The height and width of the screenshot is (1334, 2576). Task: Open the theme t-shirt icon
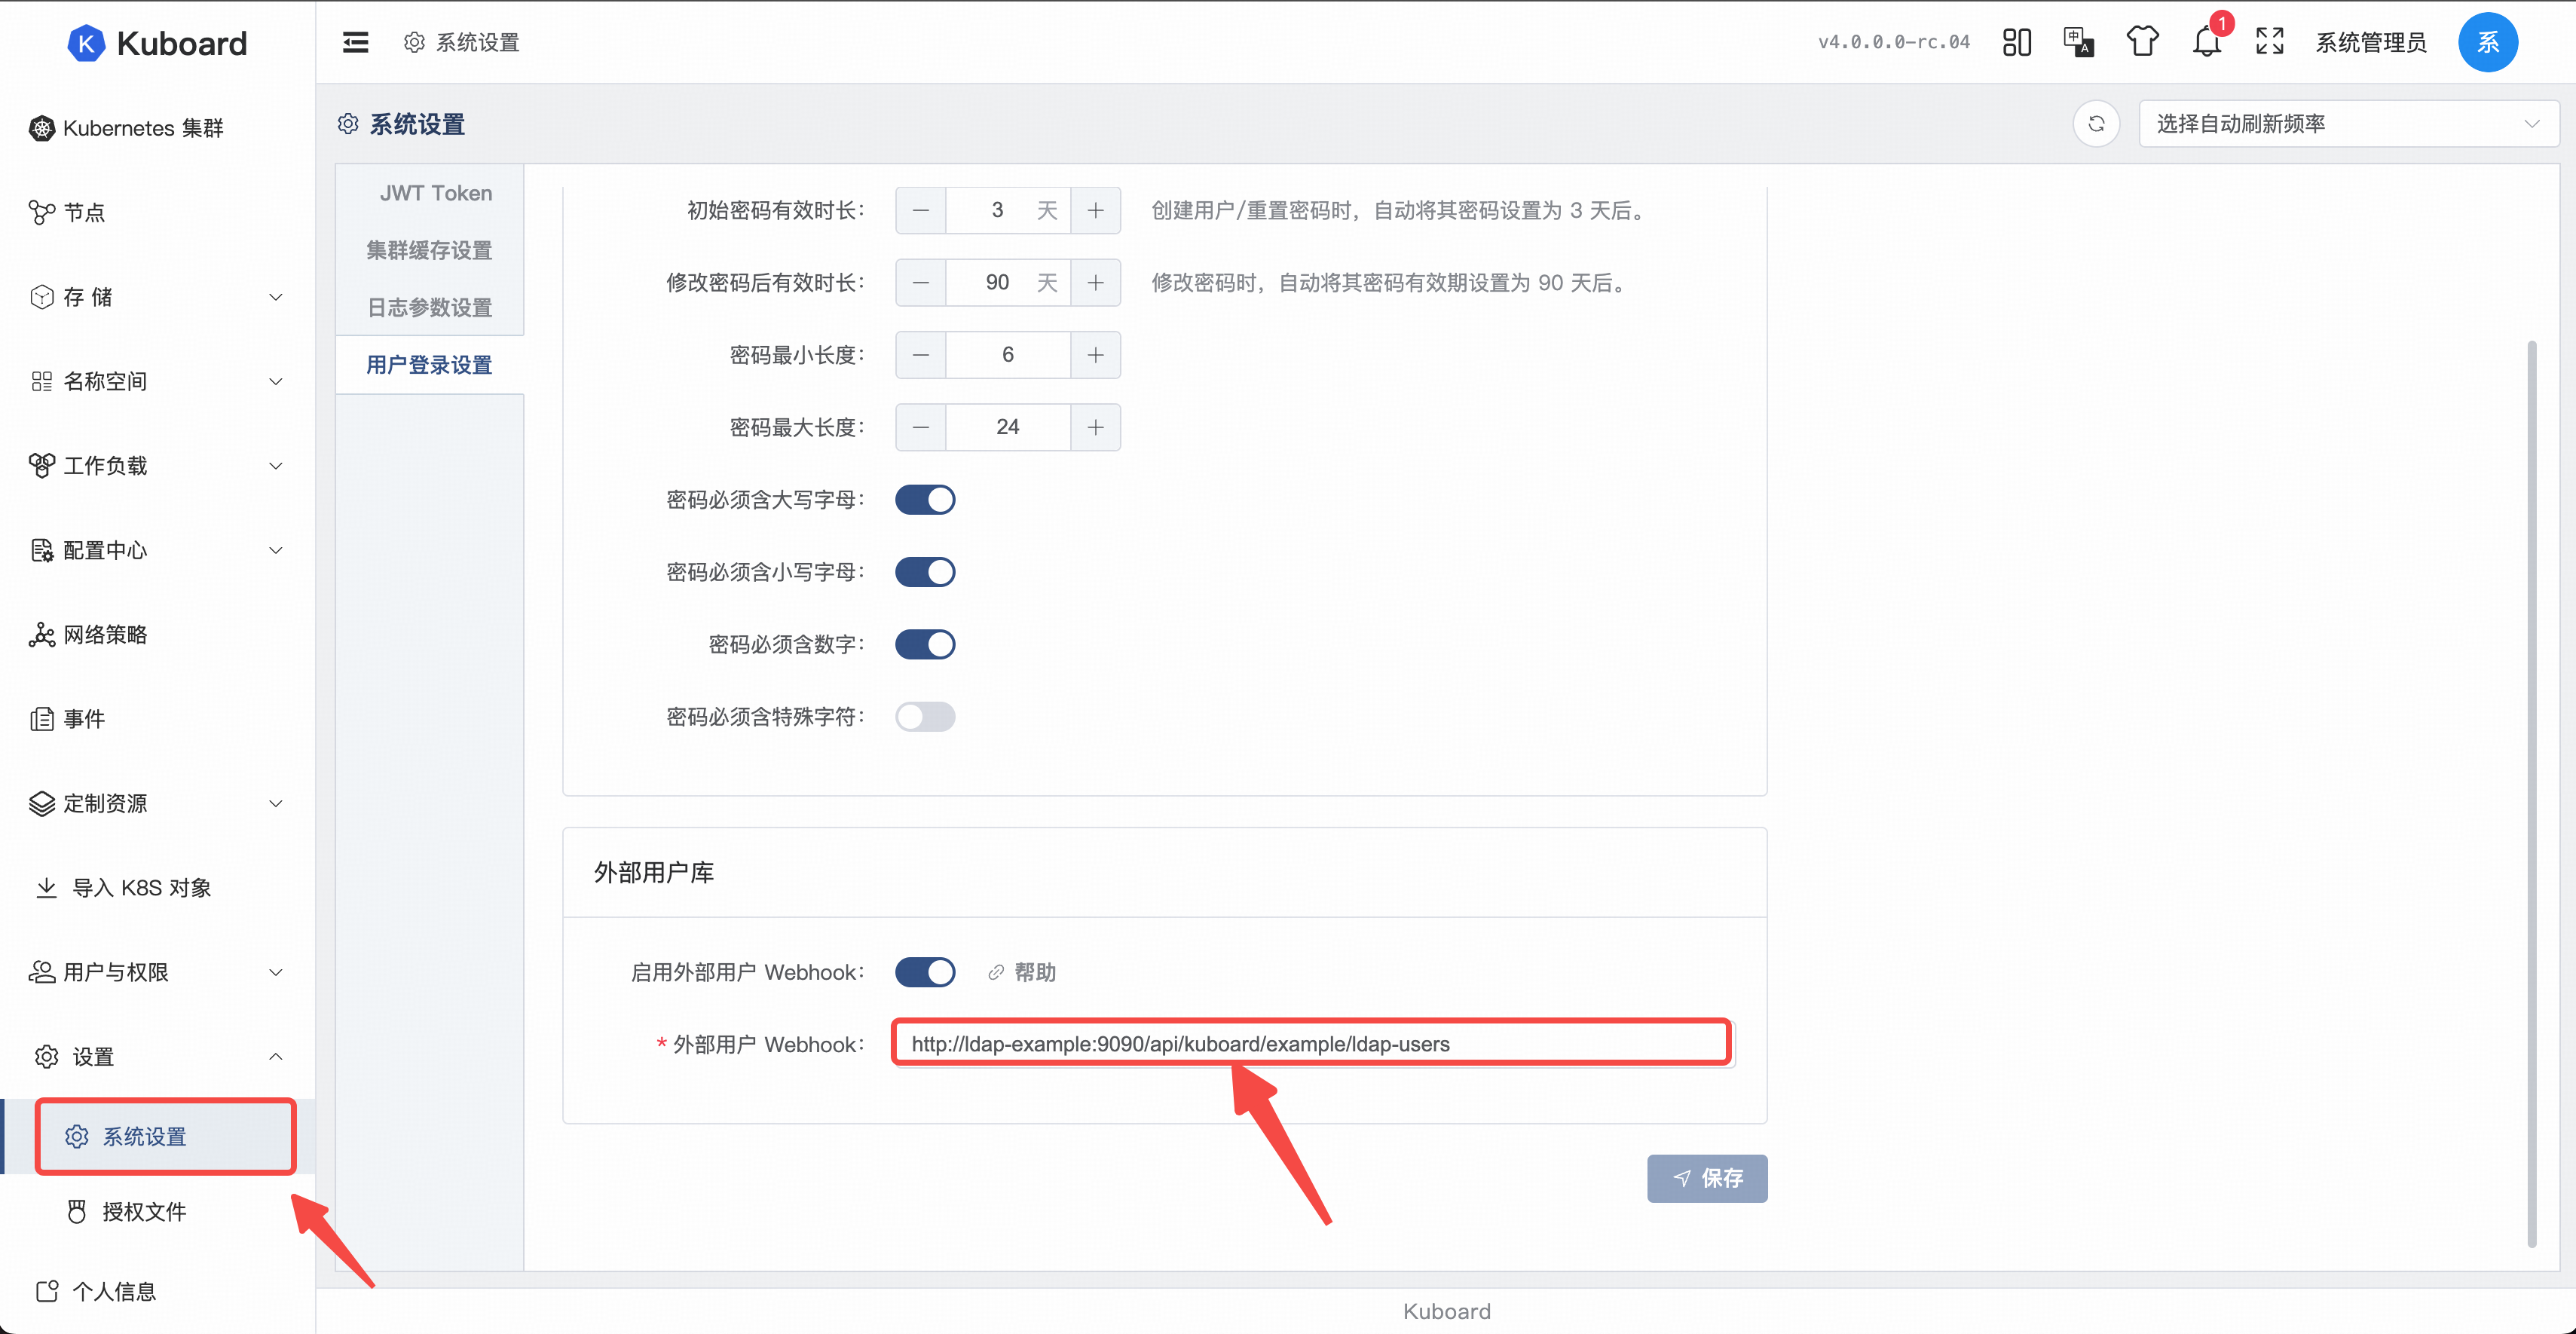(2142, 42)
